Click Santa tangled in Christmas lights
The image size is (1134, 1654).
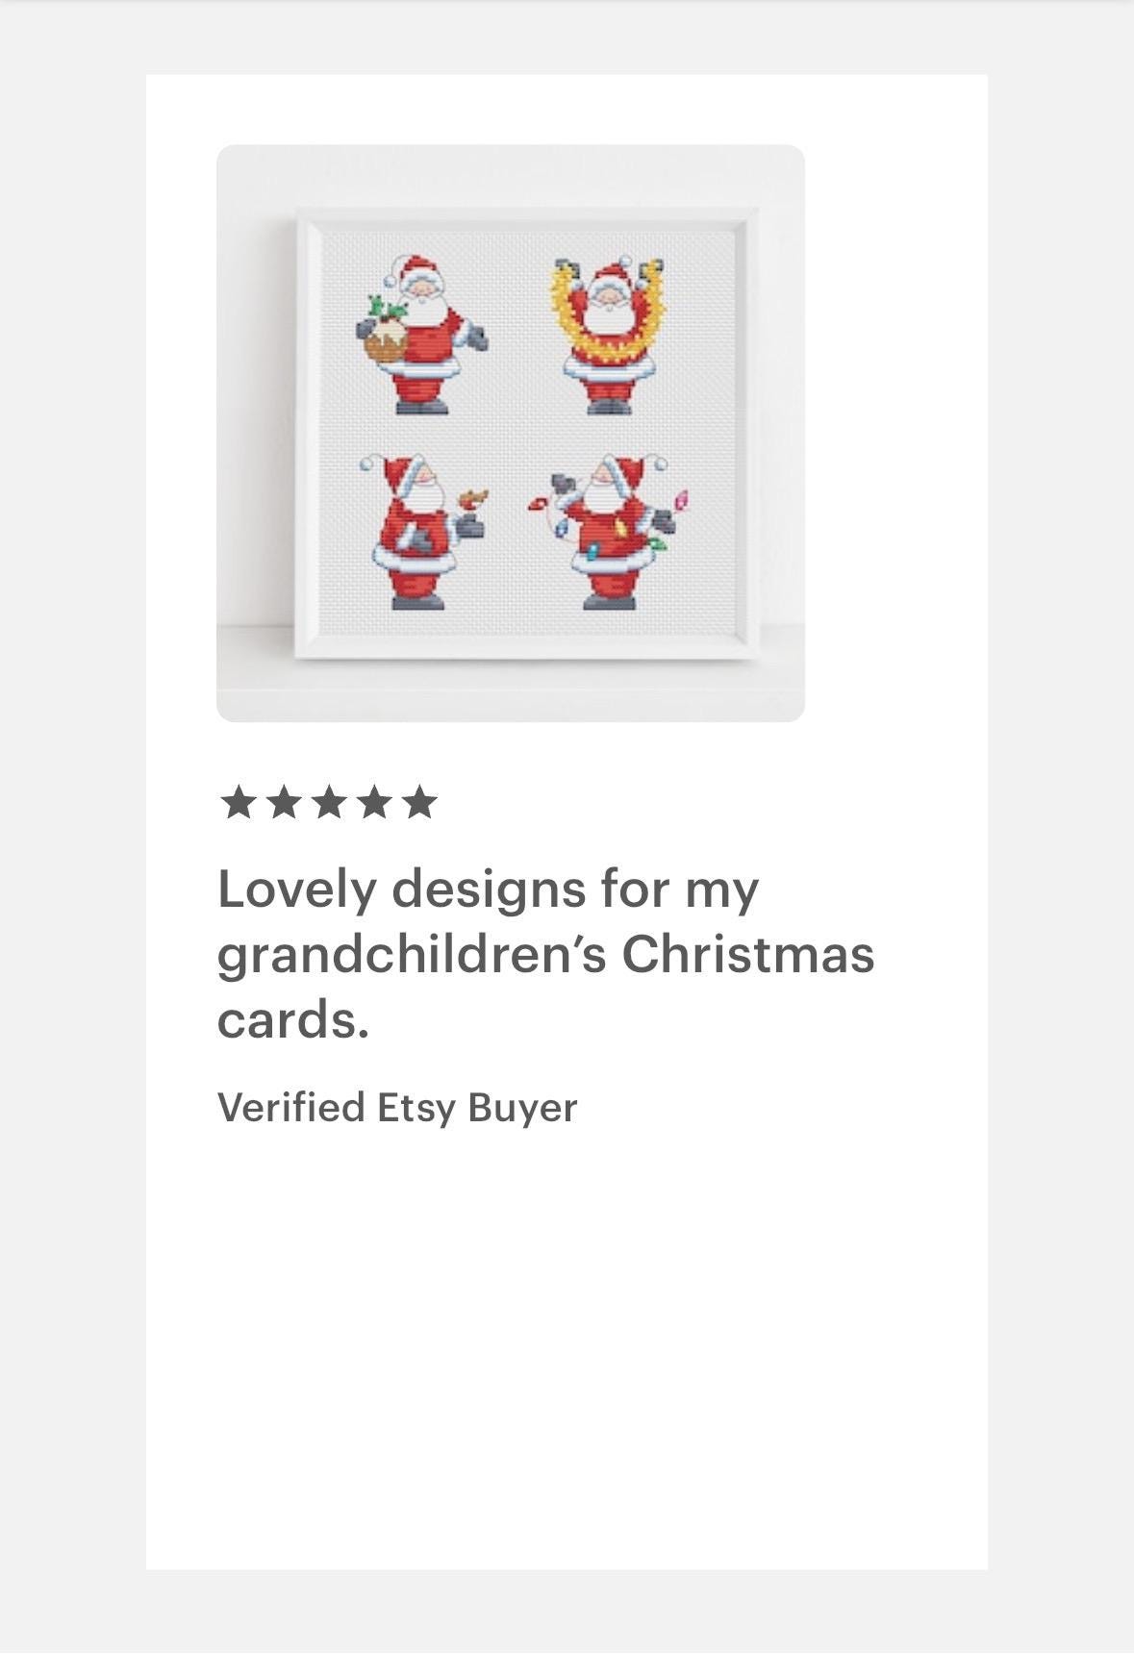coord(609,532)
